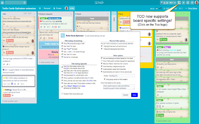Click the Plus for Trello table report icon

(x=157, y=8)
